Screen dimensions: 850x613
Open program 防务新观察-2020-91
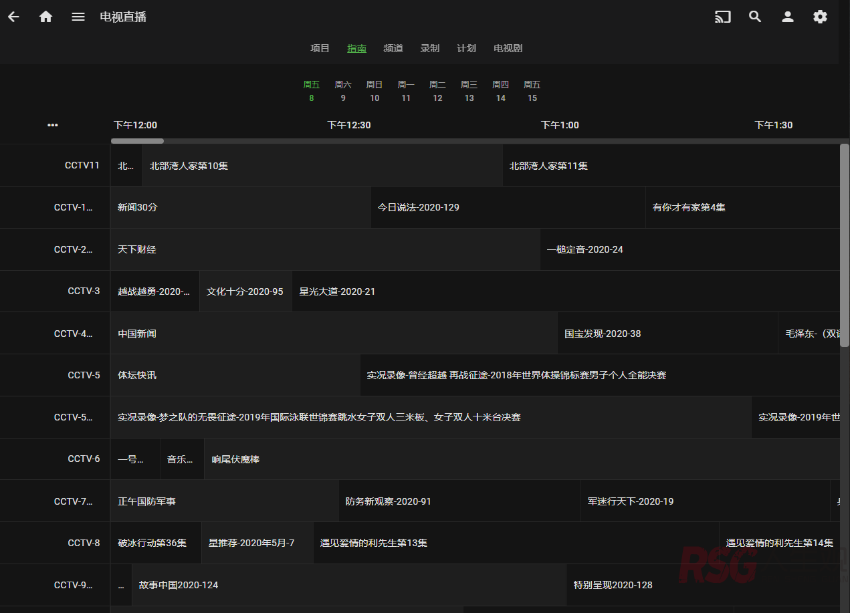click(x=459, y=501)
